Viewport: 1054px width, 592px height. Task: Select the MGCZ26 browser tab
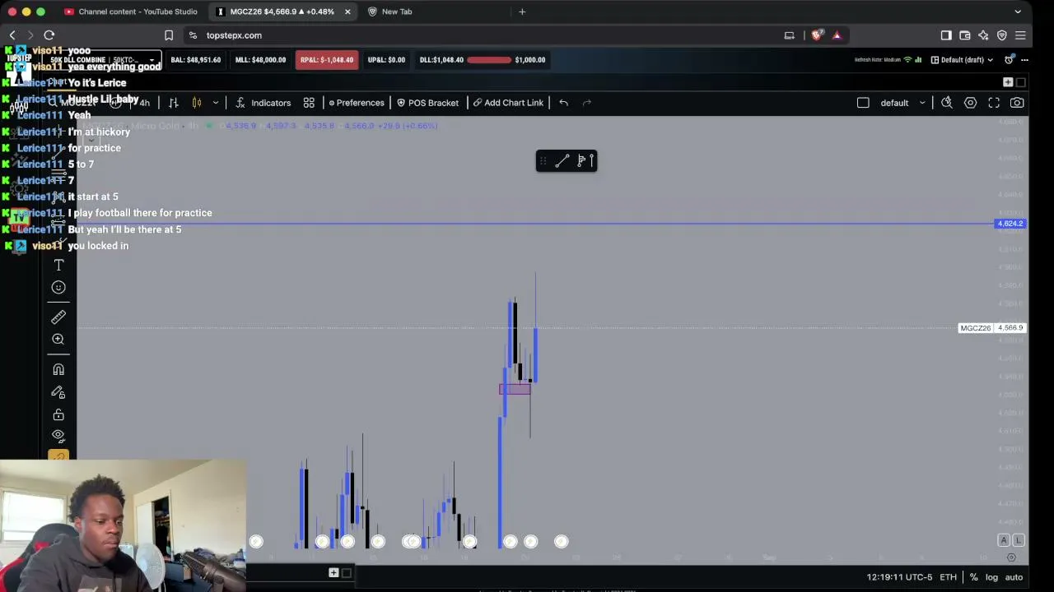coord(282,12)
